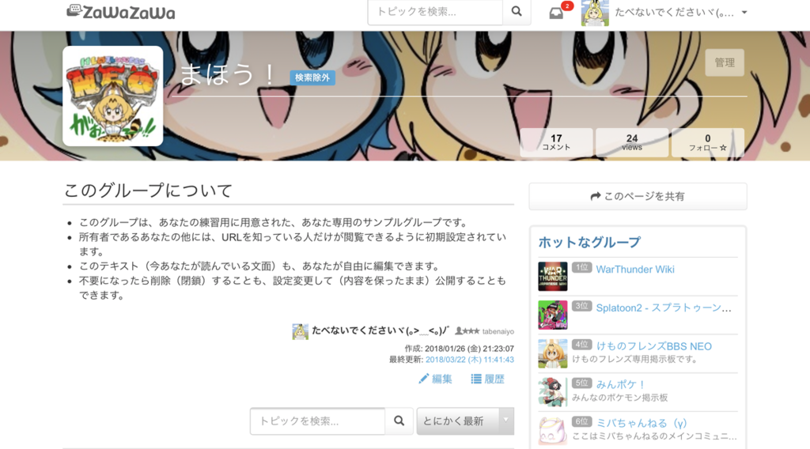Click the group icon image
Viewport: 810px width, 449px height.
pos(112,96)
